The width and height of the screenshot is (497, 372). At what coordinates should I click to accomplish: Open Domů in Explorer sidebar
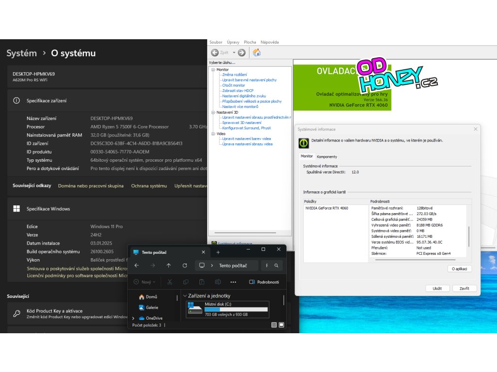pos(148,297)
